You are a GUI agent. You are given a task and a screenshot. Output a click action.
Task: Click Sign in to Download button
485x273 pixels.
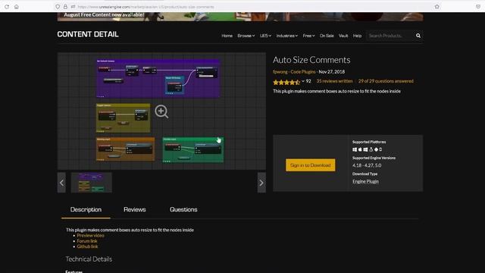tap(310, 165)
